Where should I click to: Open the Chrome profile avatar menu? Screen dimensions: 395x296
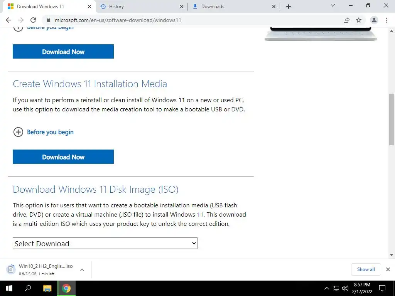[374, 20]
